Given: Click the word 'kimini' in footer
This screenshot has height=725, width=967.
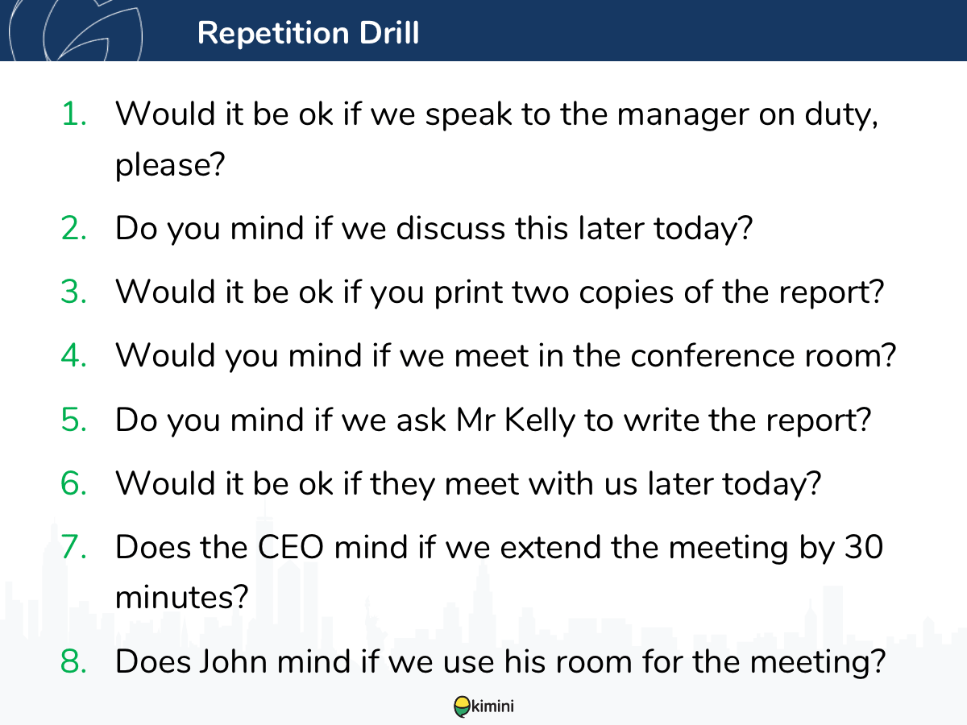Looking at the screenshot, I should tap(493, 706).
